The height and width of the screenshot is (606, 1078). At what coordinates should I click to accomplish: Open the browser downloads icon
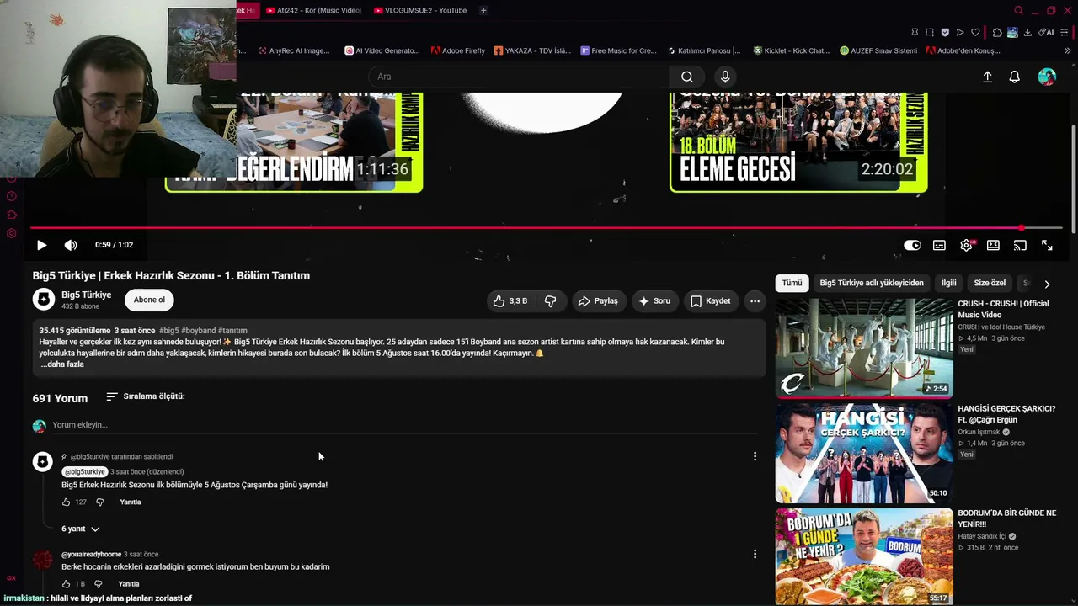point(1027,32)
